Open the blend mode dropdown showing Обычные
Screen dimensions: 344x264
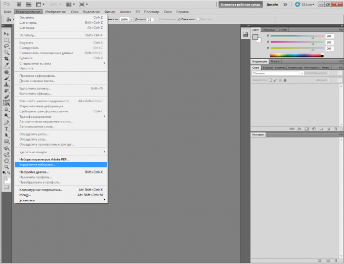tap(278, 73)
